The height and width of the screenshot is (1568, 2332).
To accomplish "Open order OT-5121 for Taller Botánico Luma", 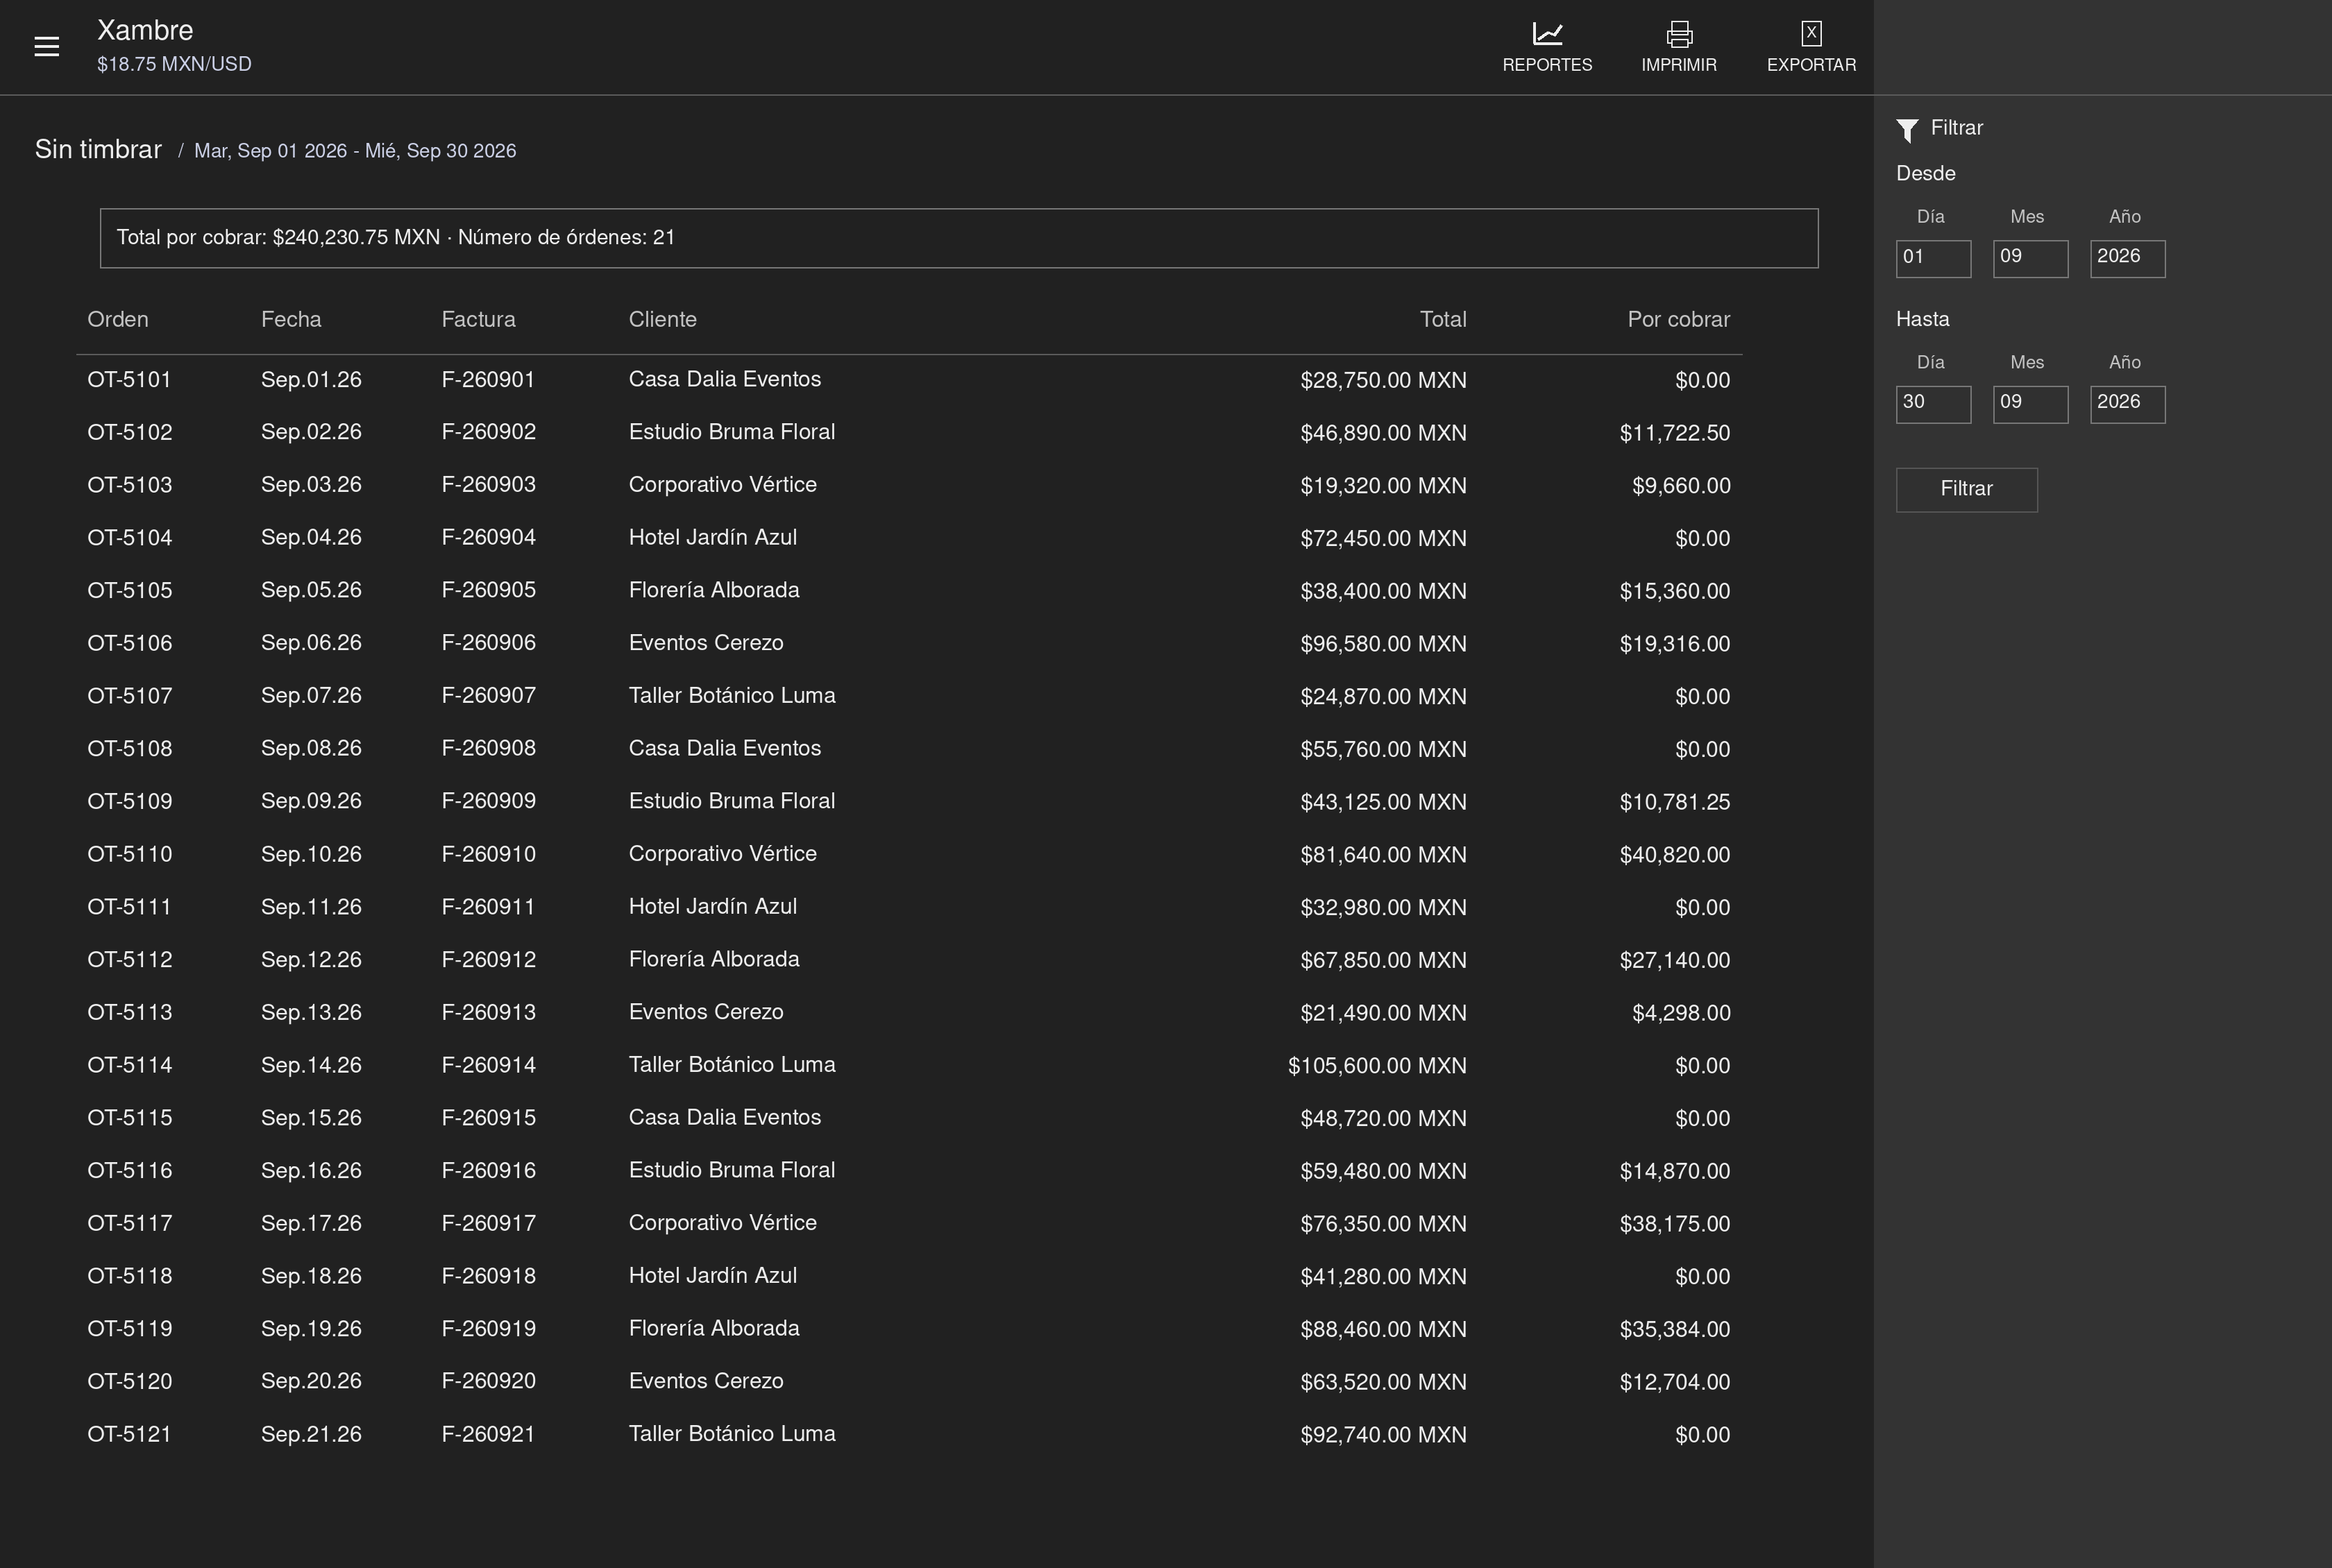I will 129,1434.
